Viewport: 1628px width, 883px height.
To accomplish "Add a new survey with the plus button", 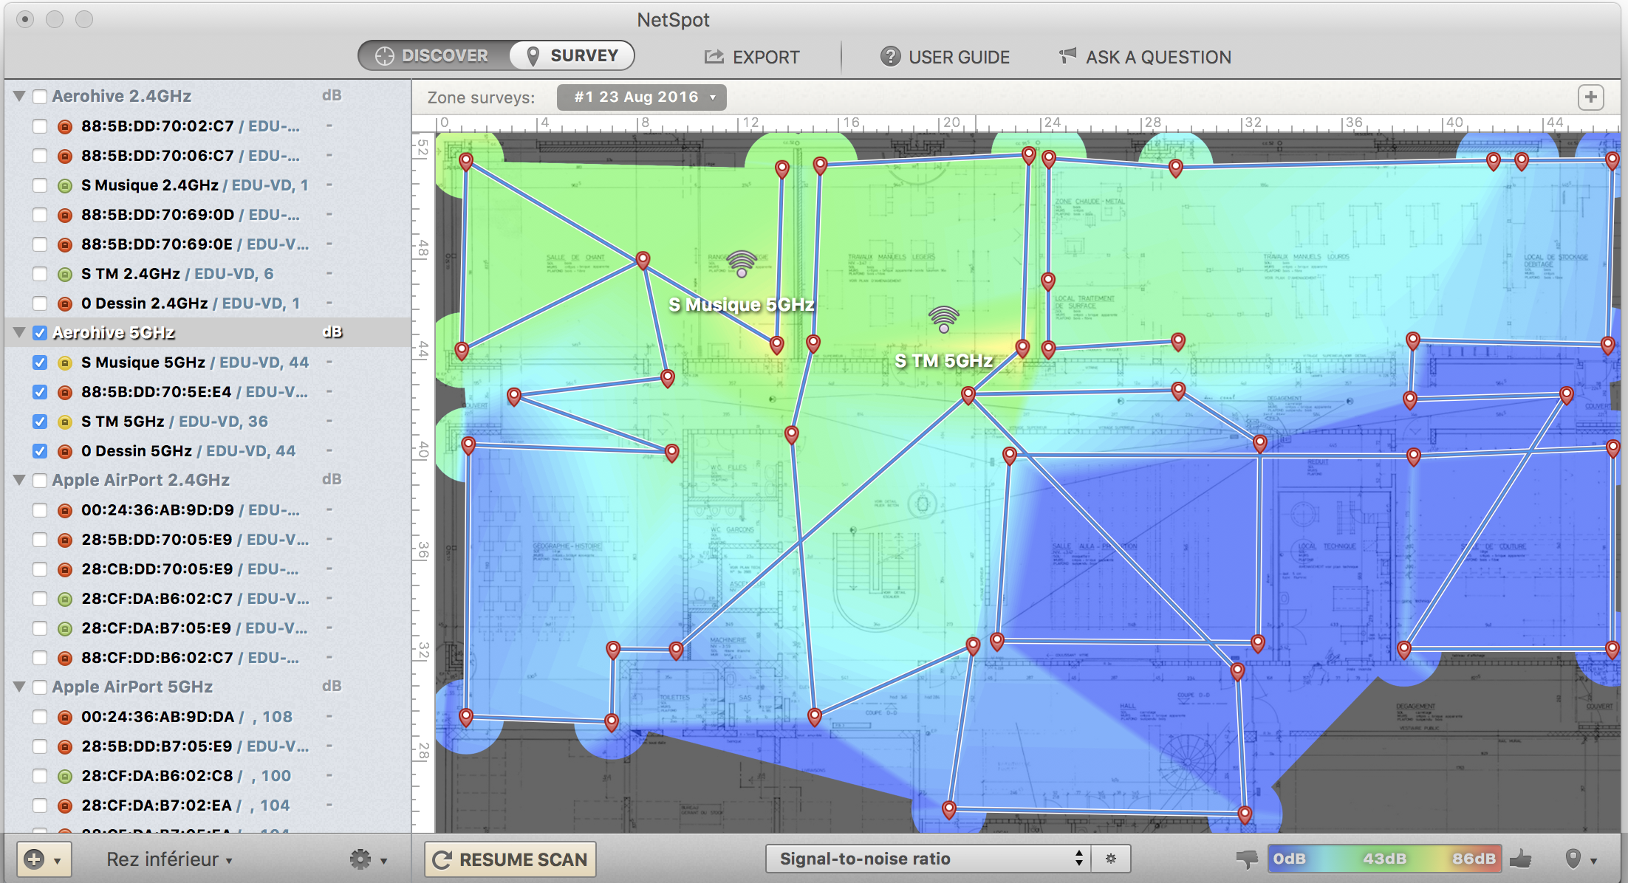I will [x=1590, y=97].
